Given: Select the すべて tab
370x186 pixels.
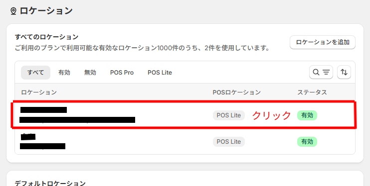Looking at the screenshot, I should pos(35,73).
